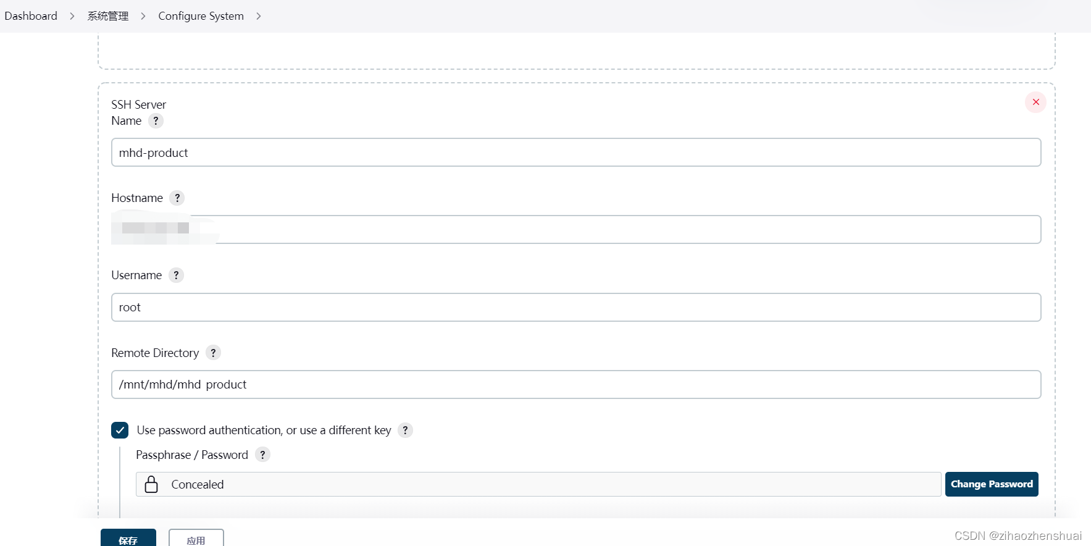The width and height of the screenshot is (1091, 546).
Task: Focus the Username field containing root
Action: click(x=576, y=308)
